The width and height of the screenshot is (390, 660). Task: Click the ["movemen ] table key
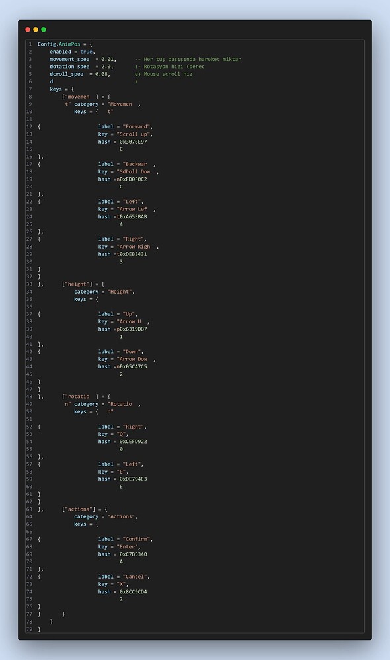point(81,97)
